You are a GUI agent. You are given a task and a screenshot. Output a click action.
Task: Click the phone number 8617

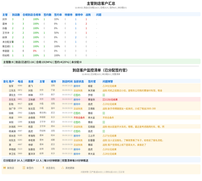(x=20, y=104)
